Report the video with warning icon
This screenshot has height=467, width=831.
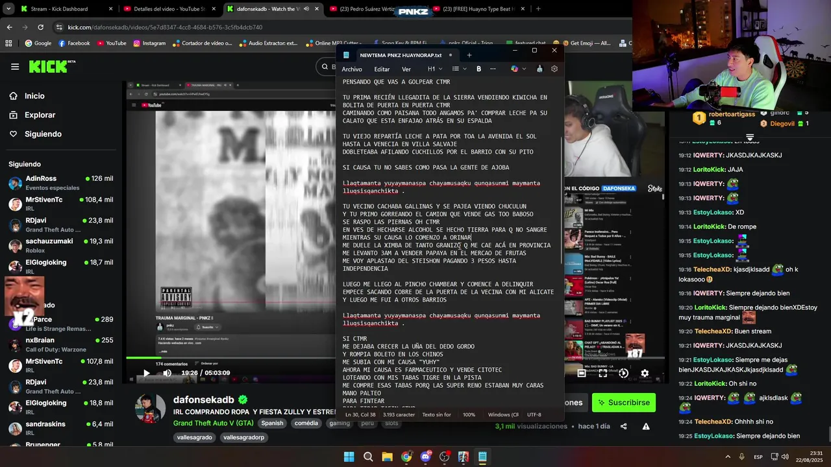pyautogui.click(x=646, y=426)
